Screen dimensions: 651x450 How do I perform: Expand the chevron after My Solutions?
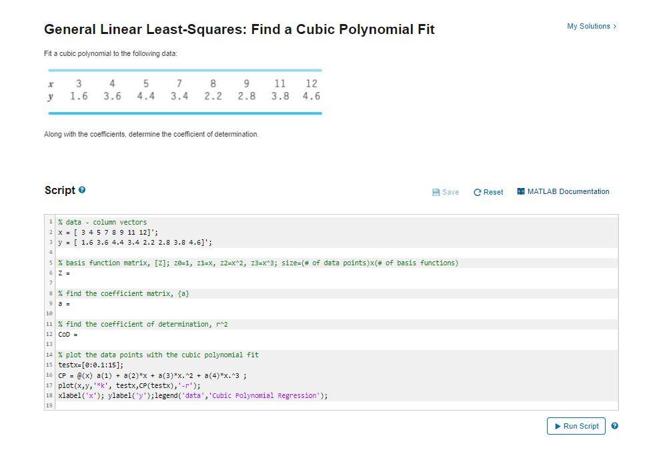point(614,26)
